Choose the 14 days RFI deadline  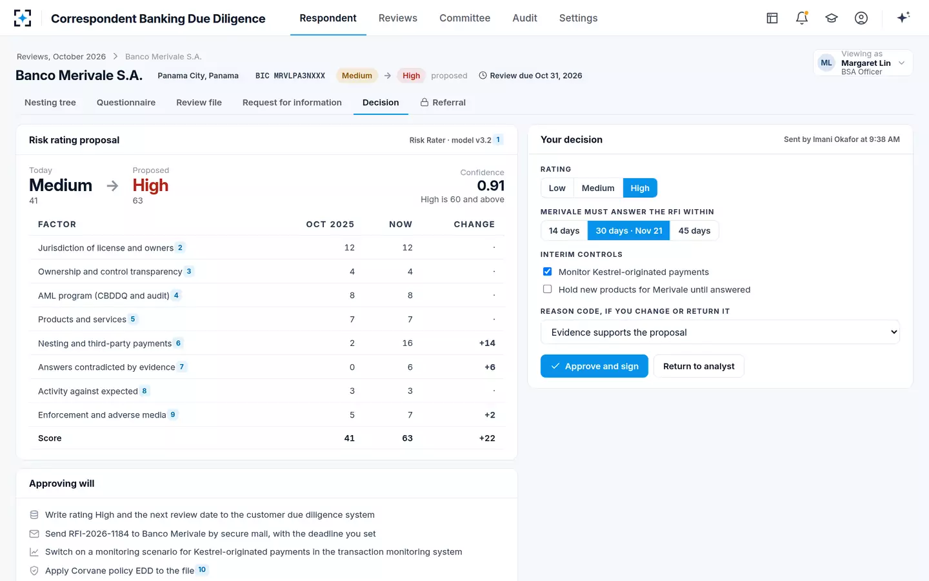(564, 230)
